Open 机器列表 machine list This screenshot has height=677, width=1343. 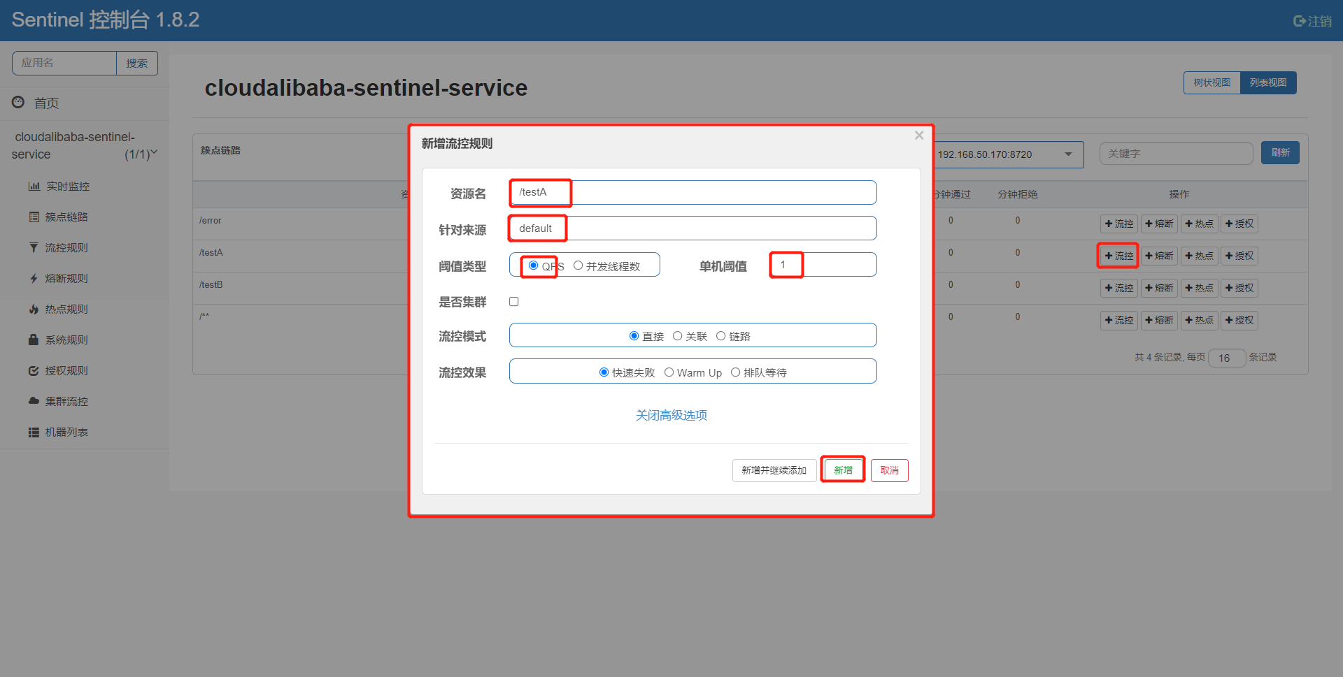tap(66, 432)
